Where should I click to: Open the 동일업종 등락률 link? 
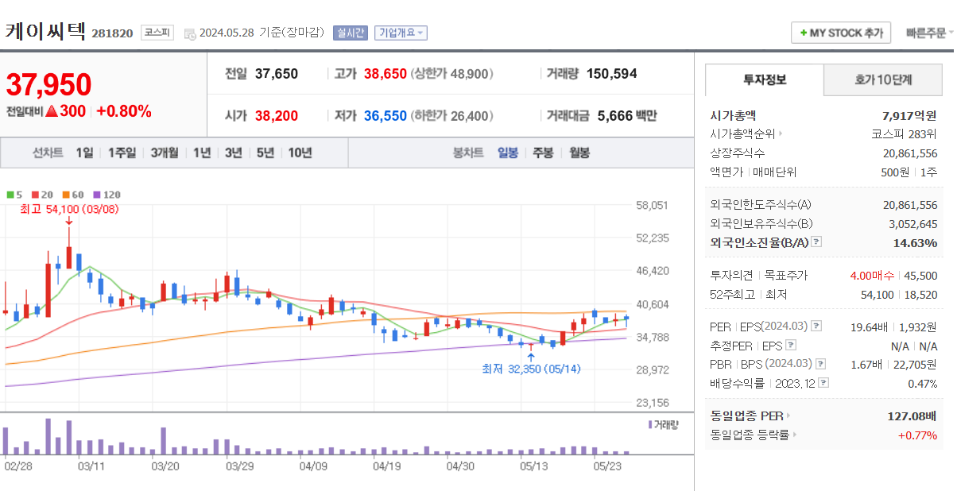(754, 435)
